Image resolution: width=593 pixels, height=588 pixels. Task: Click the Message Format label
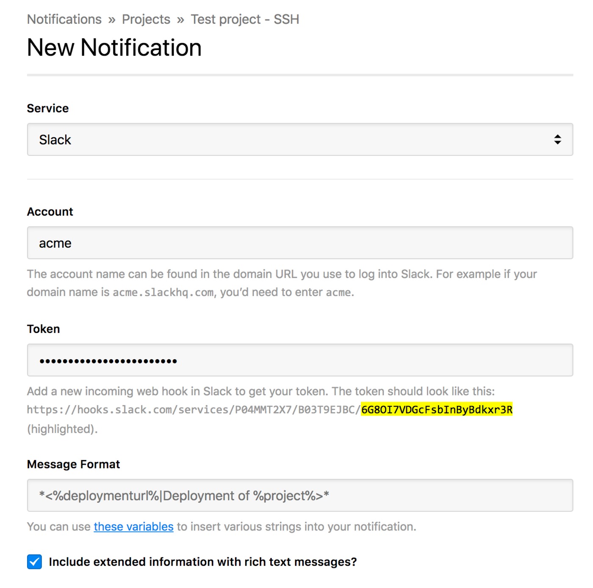tap(73, 464)
